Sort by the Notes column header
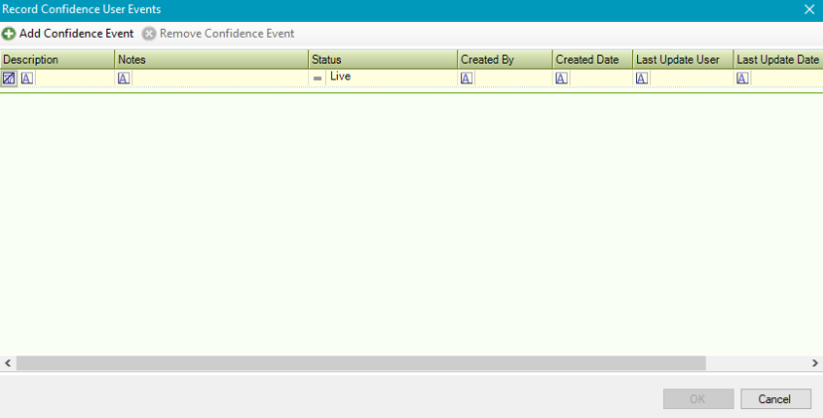 coord(211,60)
